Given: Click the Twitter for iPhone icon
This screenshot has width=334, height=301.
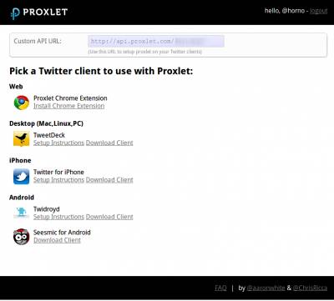Looking at the screenshot, I should (22, 177).
